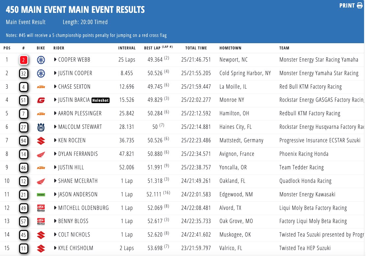Click the Rider column header
The height and width of the screenshot is (256, 366).
59,48
